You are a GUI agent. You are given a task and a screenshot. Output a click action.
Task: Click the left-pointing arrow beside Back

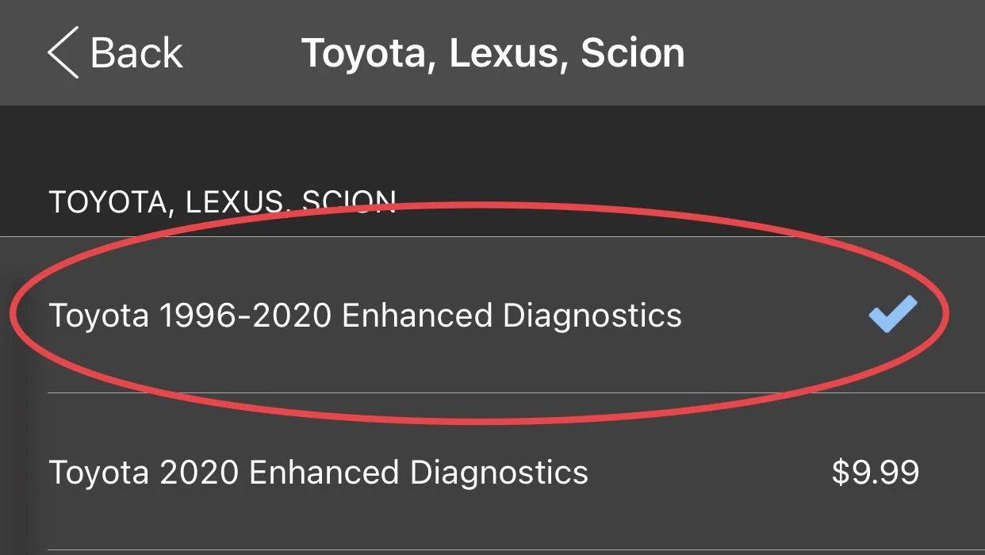point(63,52)
